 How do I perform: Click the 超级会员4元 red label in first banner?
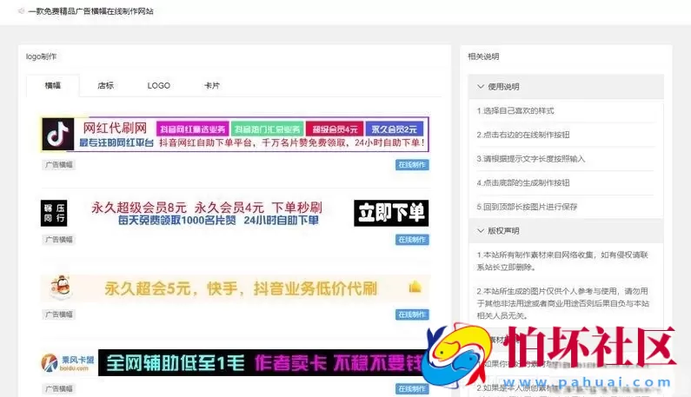(335, 129)
